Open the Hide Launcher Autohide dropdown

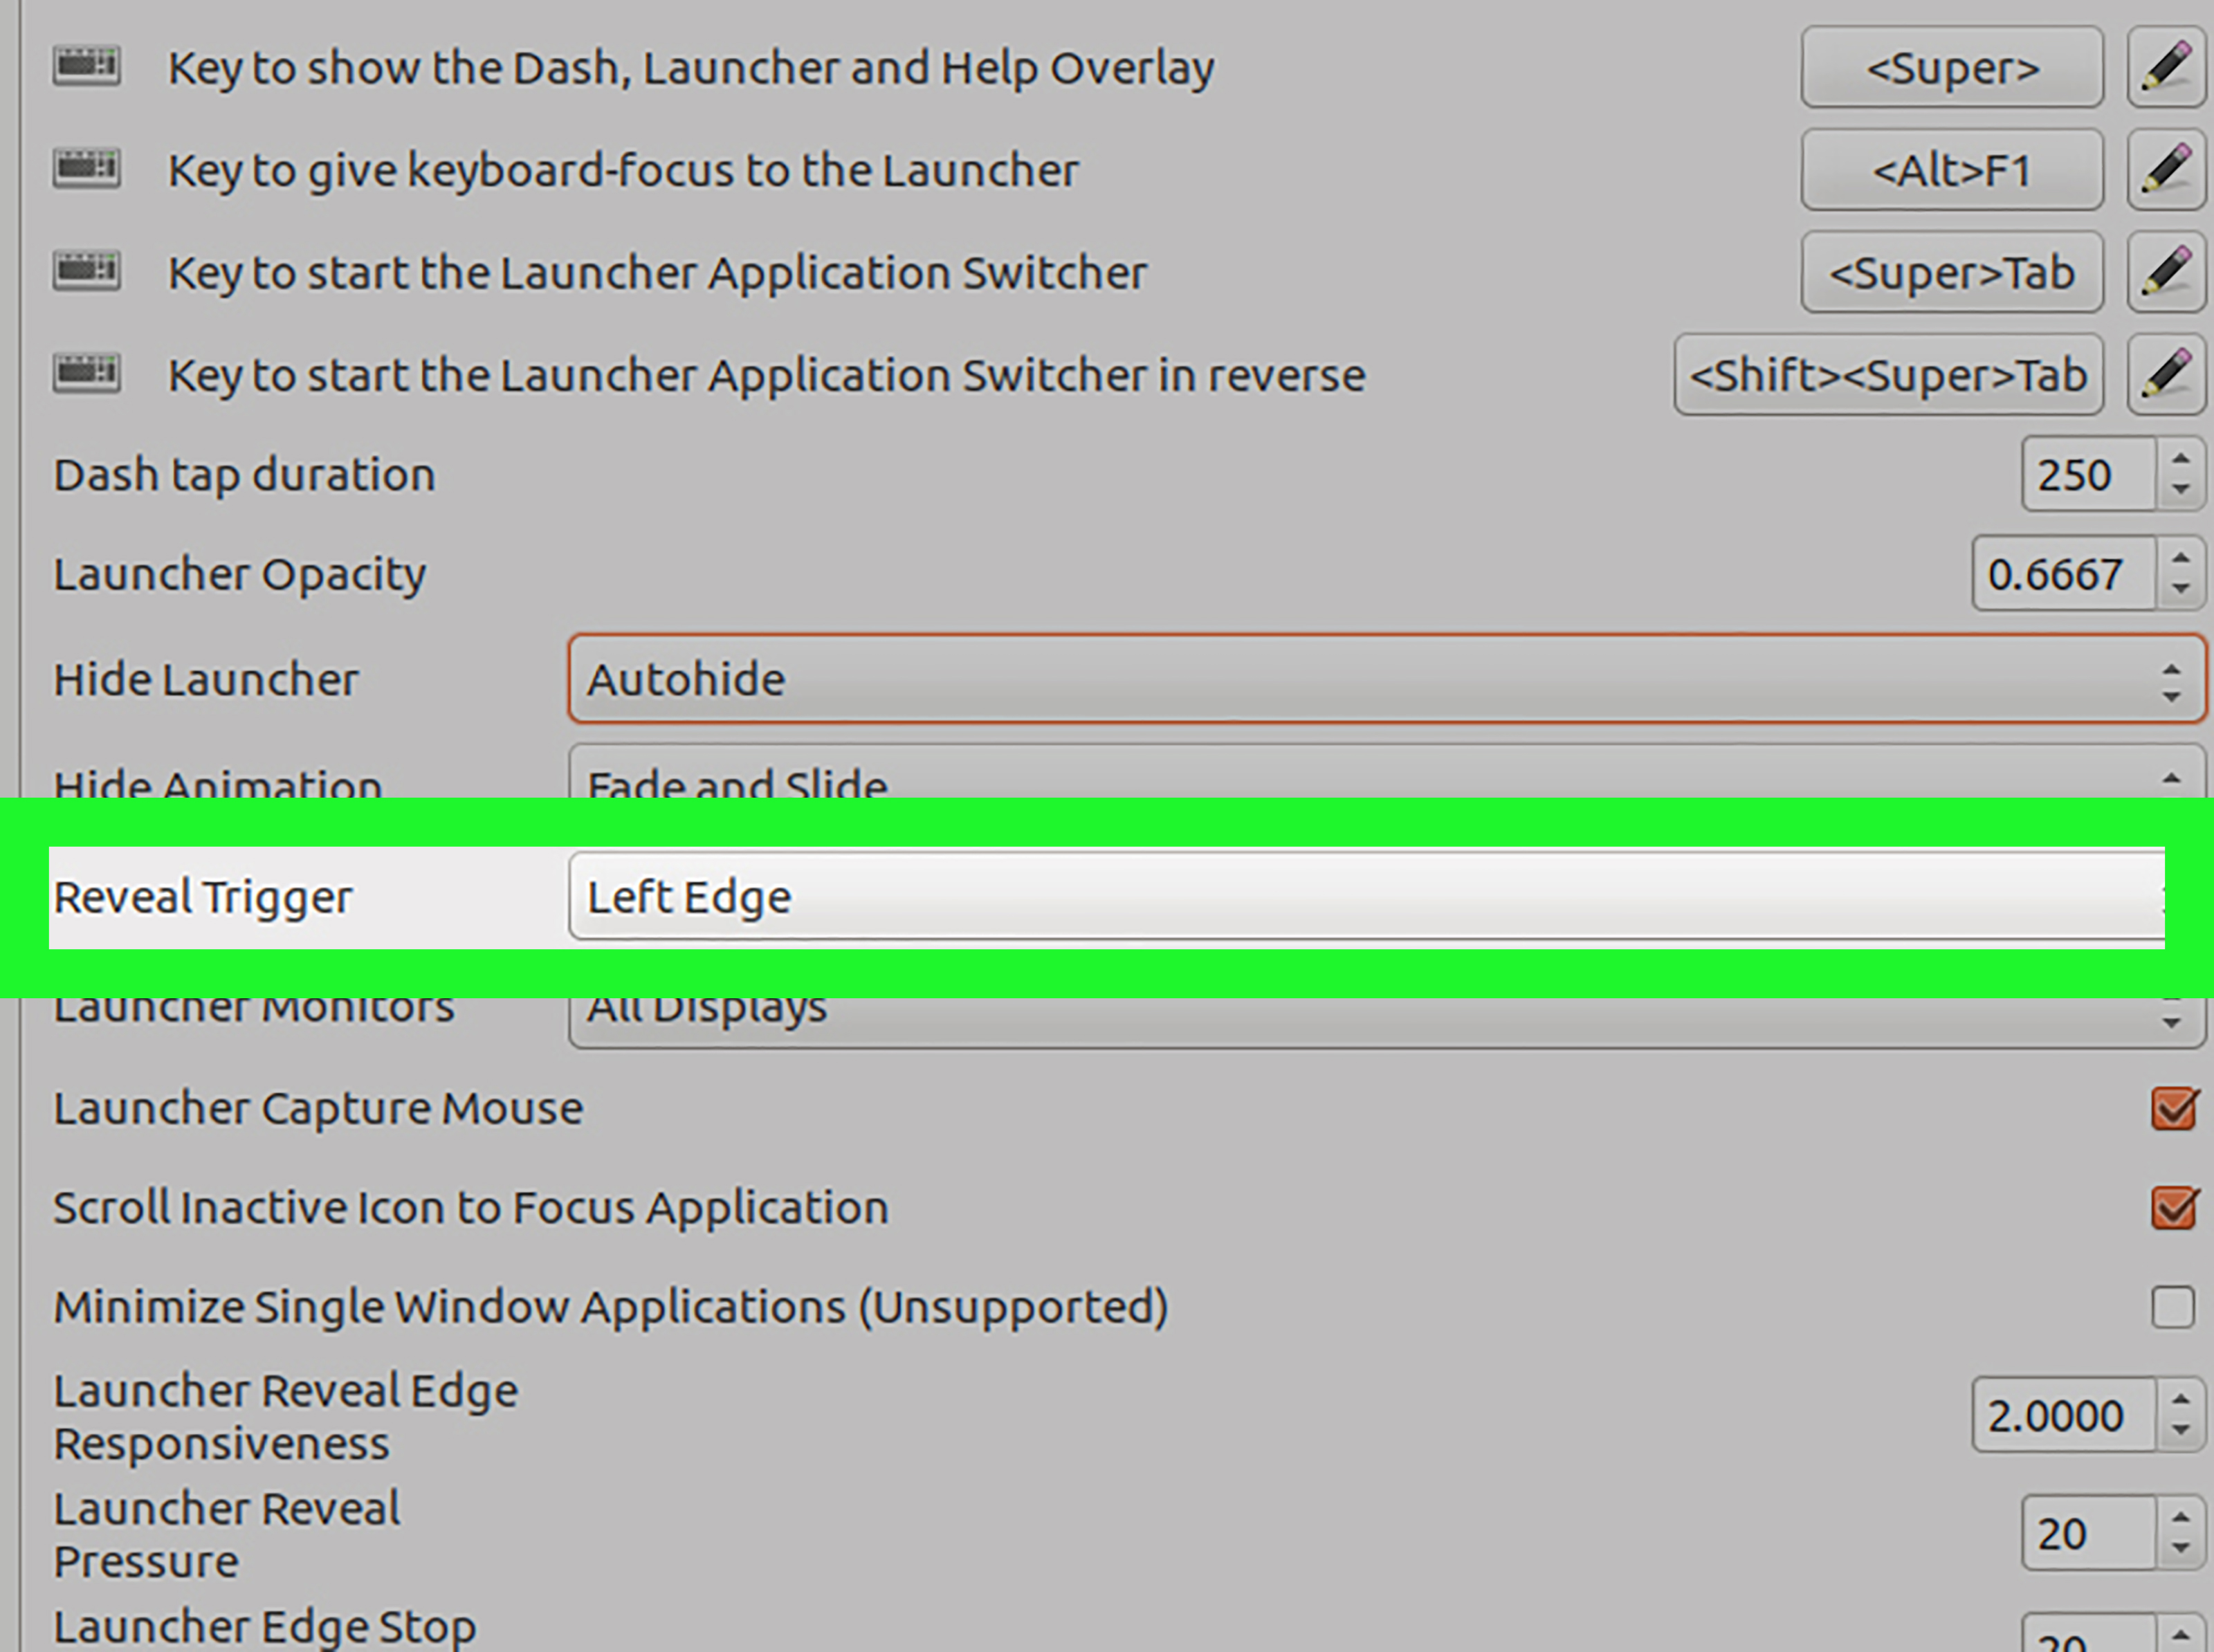[x=1387, y=679]
